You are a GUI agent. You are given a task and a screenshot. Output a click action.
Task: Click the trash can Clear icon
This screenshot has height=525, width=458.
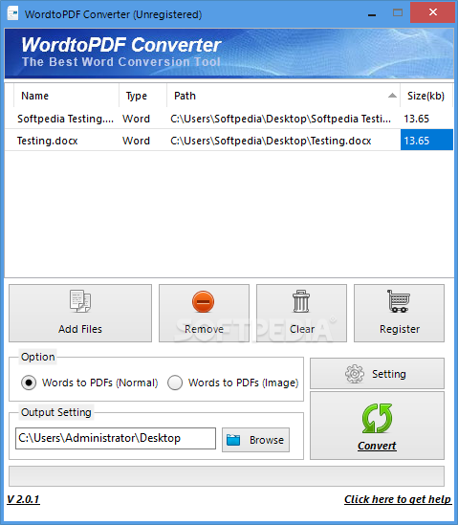click(x=301, y=301)
